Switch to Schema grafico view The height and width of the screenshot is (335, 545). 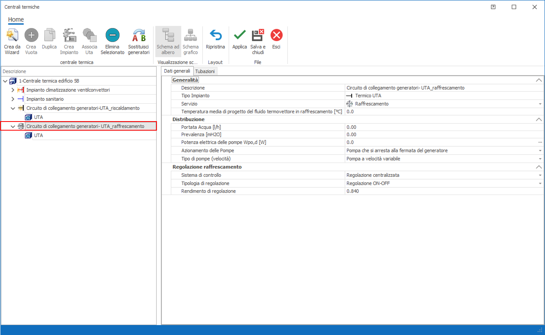pos(191,36)
